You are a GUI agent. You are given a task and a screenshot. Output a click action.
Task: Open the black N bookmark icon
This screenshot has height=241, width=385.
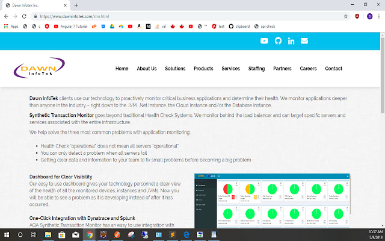148,27
